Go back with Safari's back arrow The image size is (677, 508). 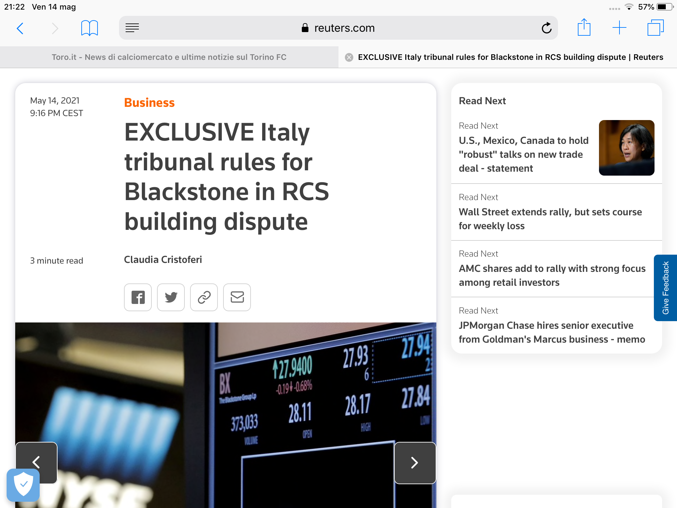pyautogui.click(x=20, y=28)
